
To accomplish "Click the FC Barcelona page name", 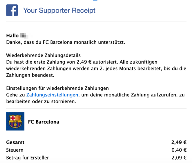I will click(44, 122).
